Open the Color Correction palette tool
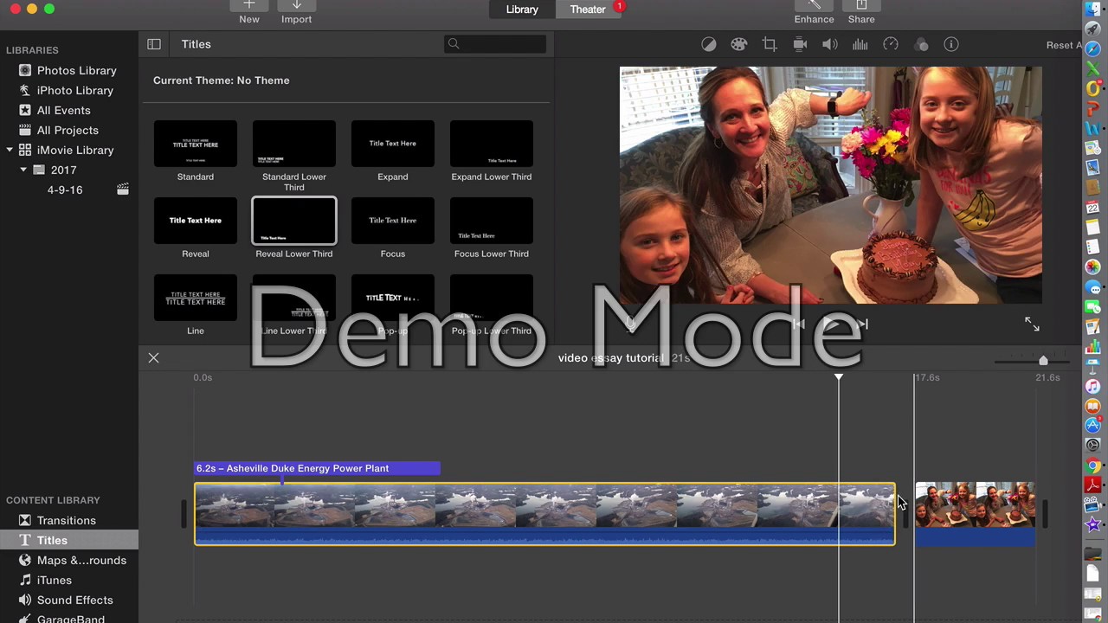Viewport: 1108px width, 623px height. pyautogui.click(x=738, y=44)
